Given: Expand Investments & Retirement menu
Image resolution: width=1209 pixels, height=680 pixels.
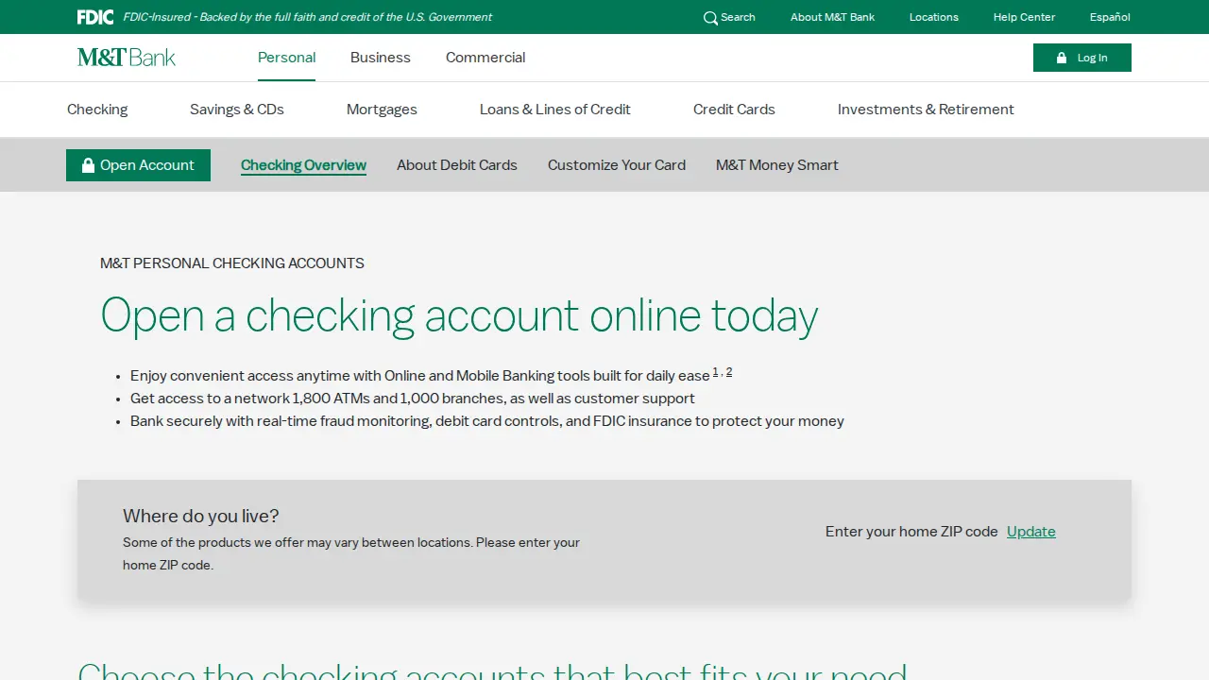Looking at the screenshot, I should pos(926,110).
